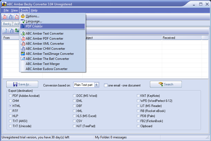Select ABC Amber Text Merger menu item
Viewport: 211px width, 141px height.
(x=53, y=64)
